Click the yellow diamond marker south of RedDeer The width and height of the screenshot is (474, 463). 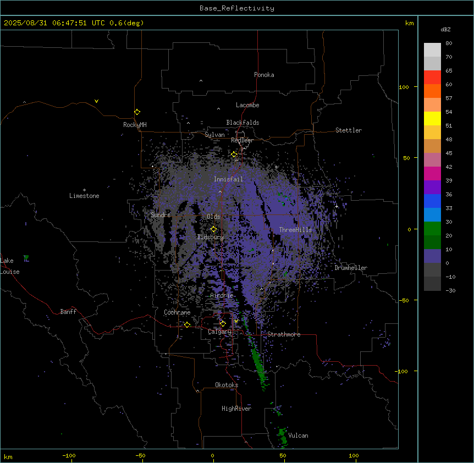coord(234,155)
